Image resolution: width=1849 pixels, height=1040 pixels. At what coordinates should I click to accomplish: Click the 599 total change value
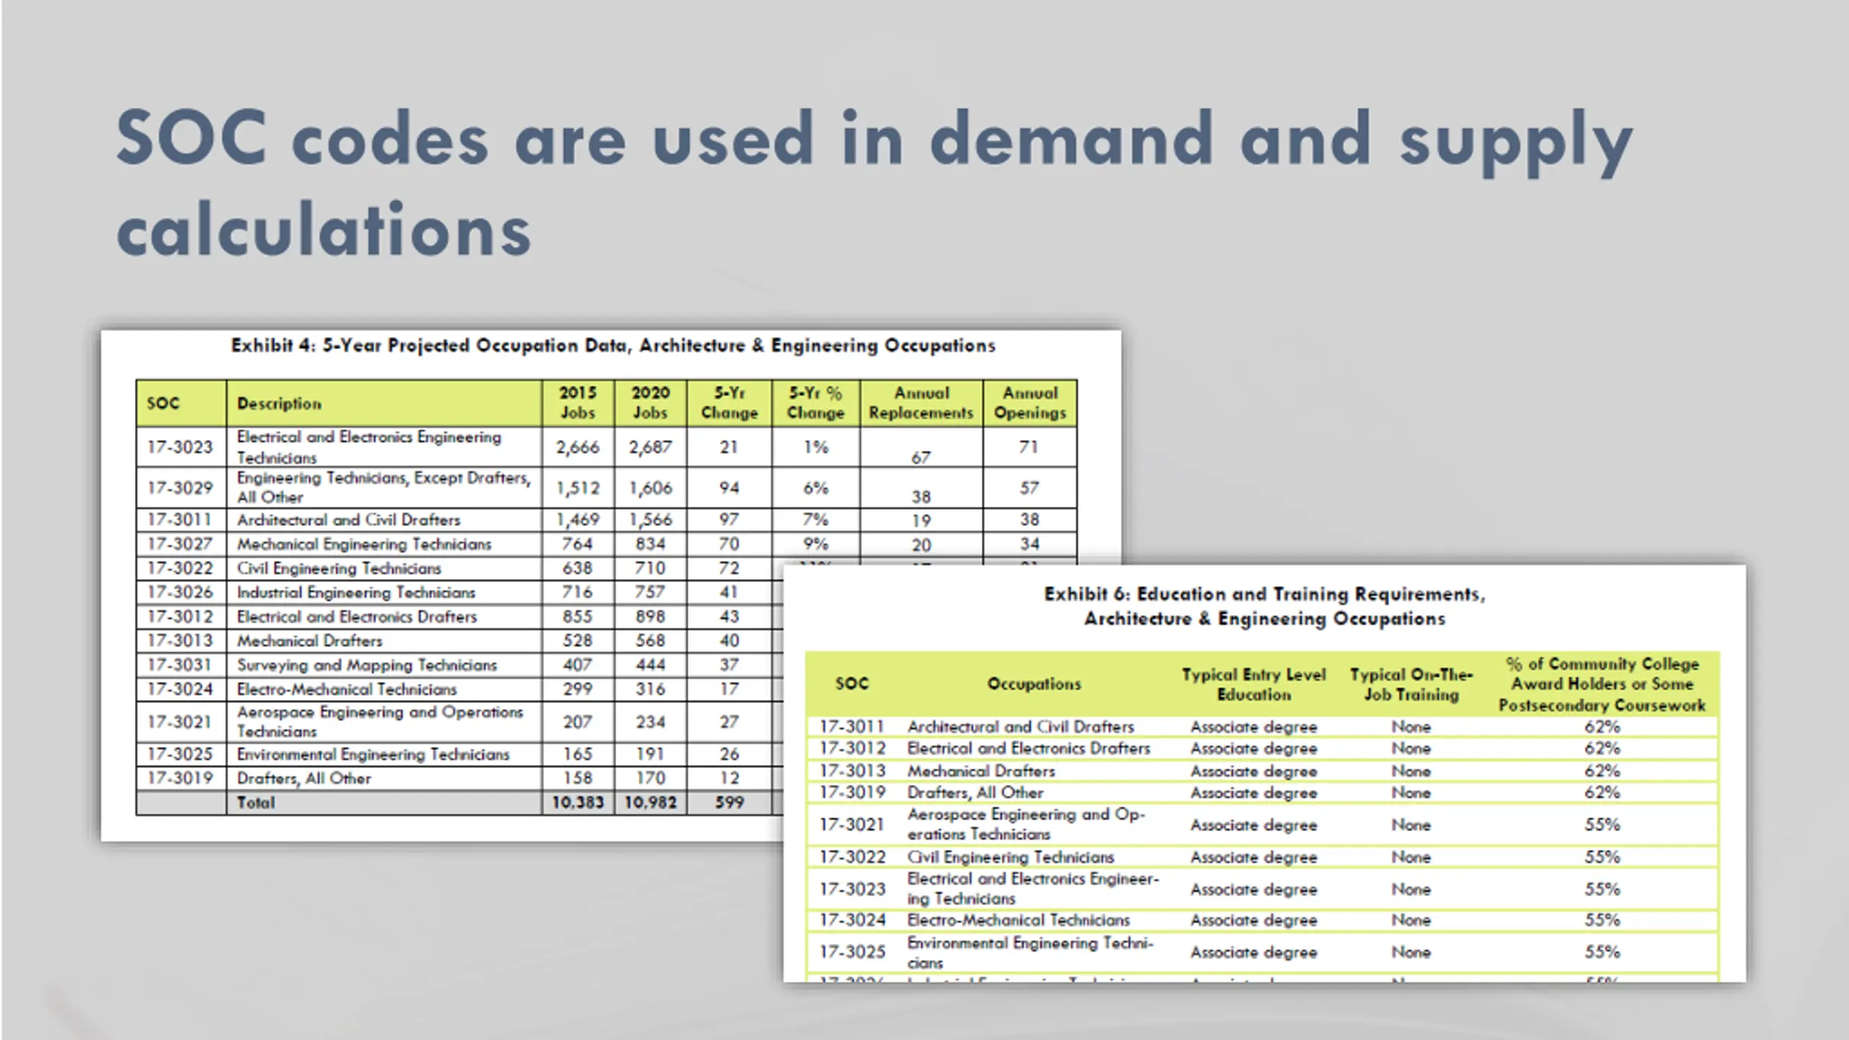tap(729, 802)
